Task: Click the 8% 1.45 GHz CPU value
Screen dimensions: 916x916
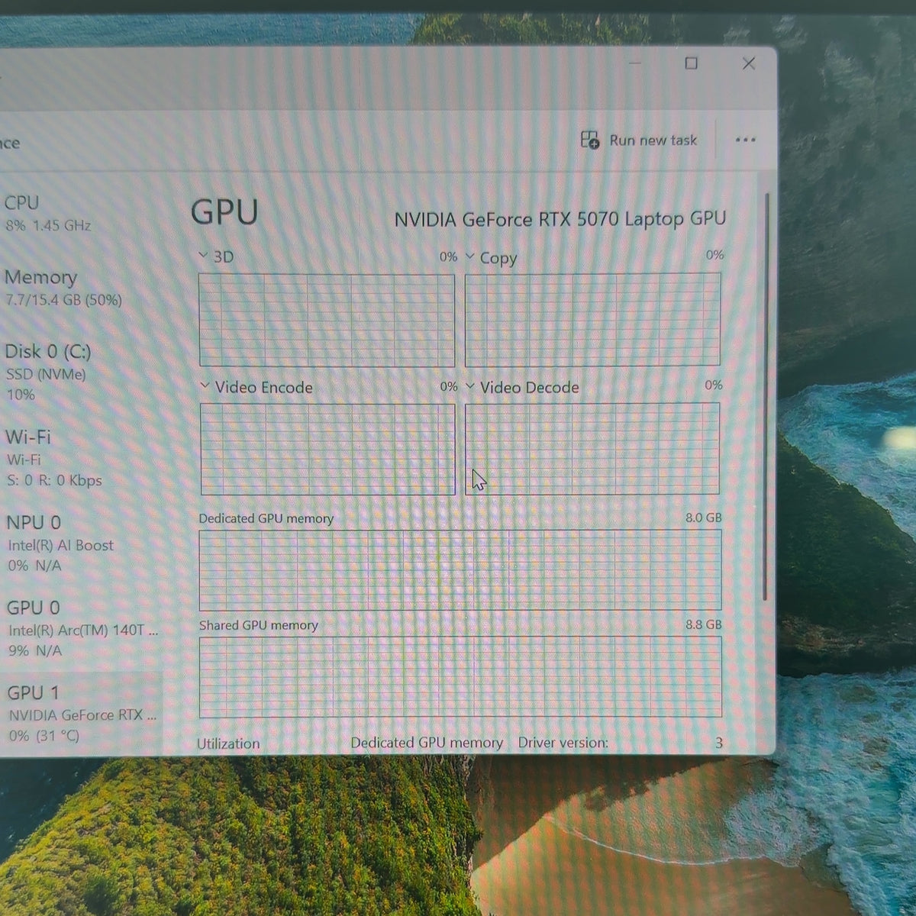Action: tap(48, 226)
